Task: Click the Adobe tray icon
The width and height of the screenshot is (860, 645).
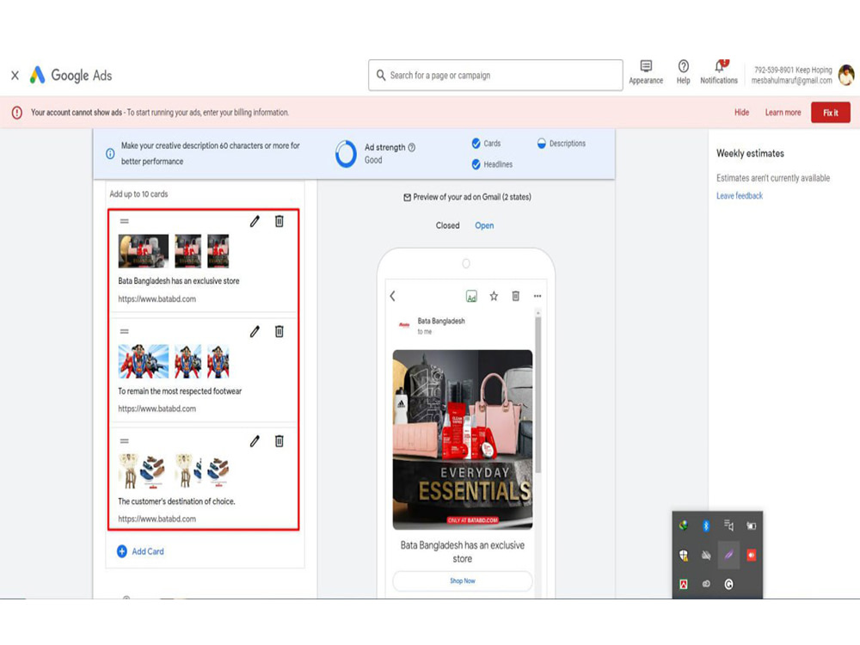Action: point(684,584)
